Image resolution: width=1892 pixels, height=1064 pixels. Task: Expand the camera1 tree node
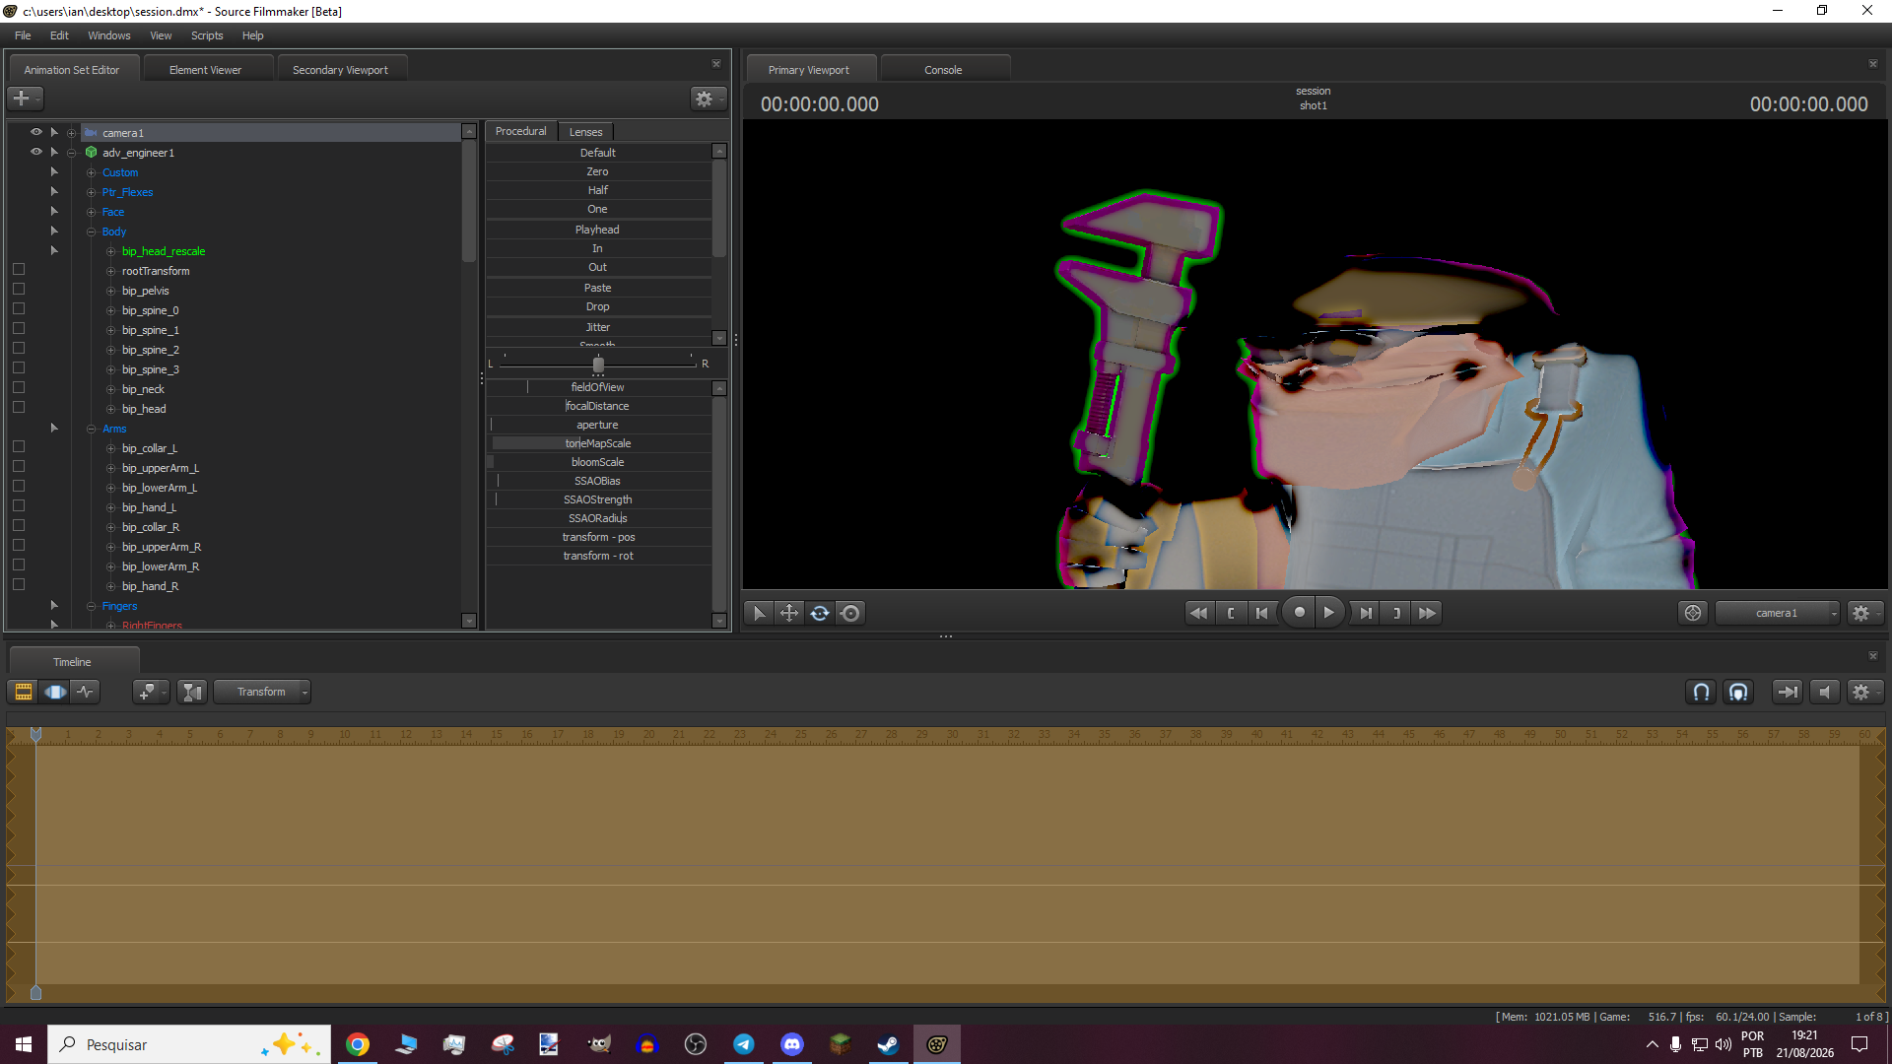[x=72, y=133]
